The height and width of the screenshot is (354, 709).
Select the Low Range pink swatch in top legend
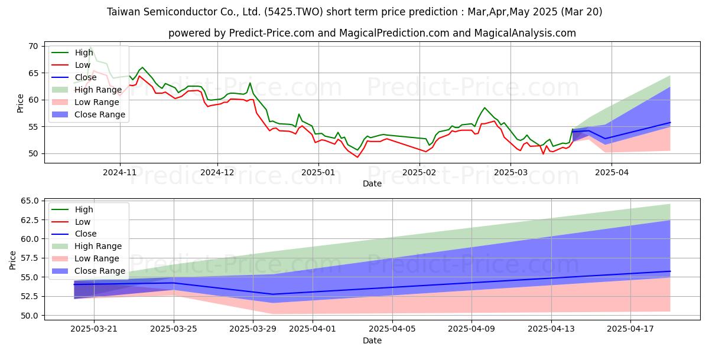point(60,102)
